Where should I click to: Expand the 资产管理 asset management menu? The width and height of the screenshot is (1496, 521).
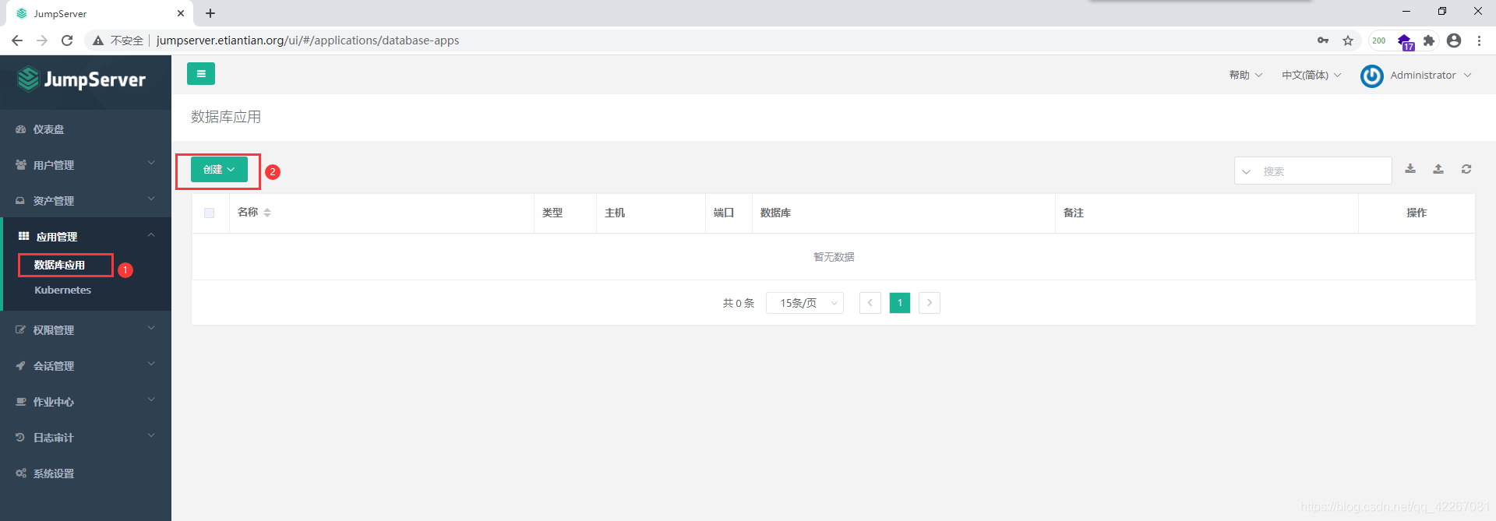click(86, 201)
